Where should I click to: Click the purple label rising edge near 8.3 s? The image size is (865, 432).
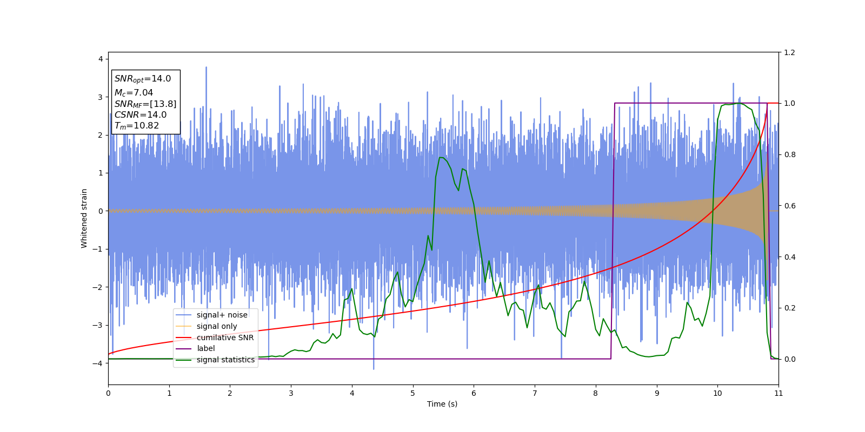(613, 232)
